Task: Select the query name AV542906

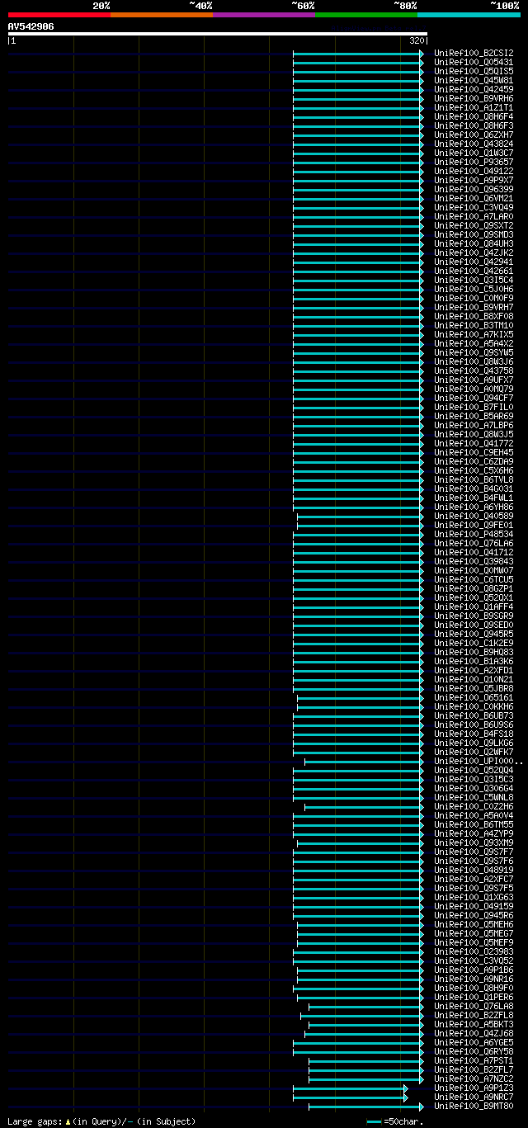Action: point(31,26)
